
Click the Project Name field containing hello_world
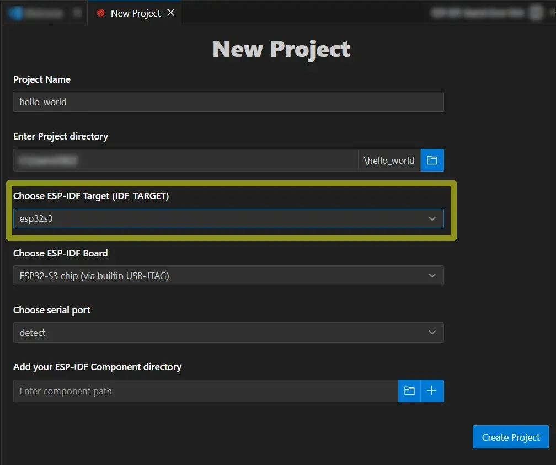pos(228,102)
